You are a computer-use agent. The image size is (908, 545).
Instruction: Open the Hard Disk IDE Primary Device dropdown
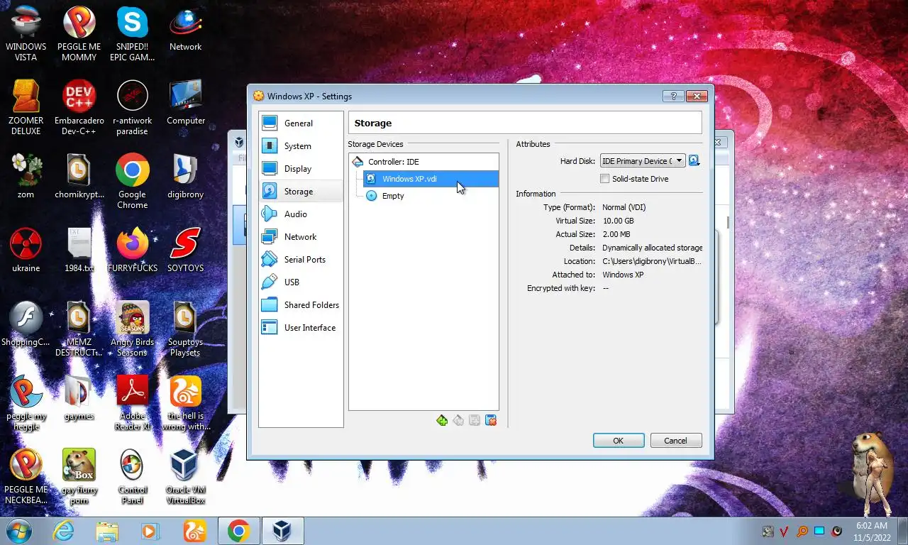click(643, 161)
